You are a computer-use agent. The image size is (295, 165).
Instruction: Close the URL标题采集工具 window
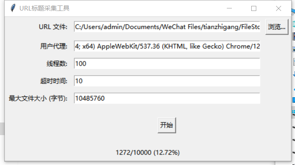tap(279, 8)
